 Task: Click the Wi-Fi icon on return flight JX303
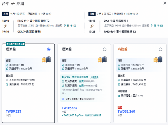click(x=158, y=26)
